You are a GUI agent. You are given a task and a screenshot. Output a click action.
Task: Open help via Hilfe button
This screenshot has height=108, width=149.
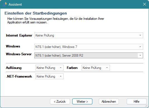point(136,102)
